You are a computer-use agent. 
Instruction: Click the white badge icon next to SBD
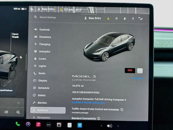coord(140,71)
